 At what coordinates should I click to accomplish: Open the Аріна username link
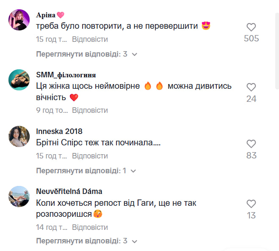tap(46, 15)
